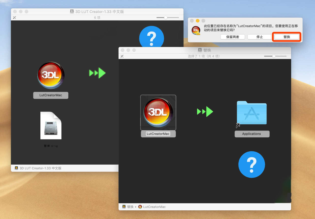
Task: Click toolbar customize icon in 替换 window
Action: tap(122, 56)
